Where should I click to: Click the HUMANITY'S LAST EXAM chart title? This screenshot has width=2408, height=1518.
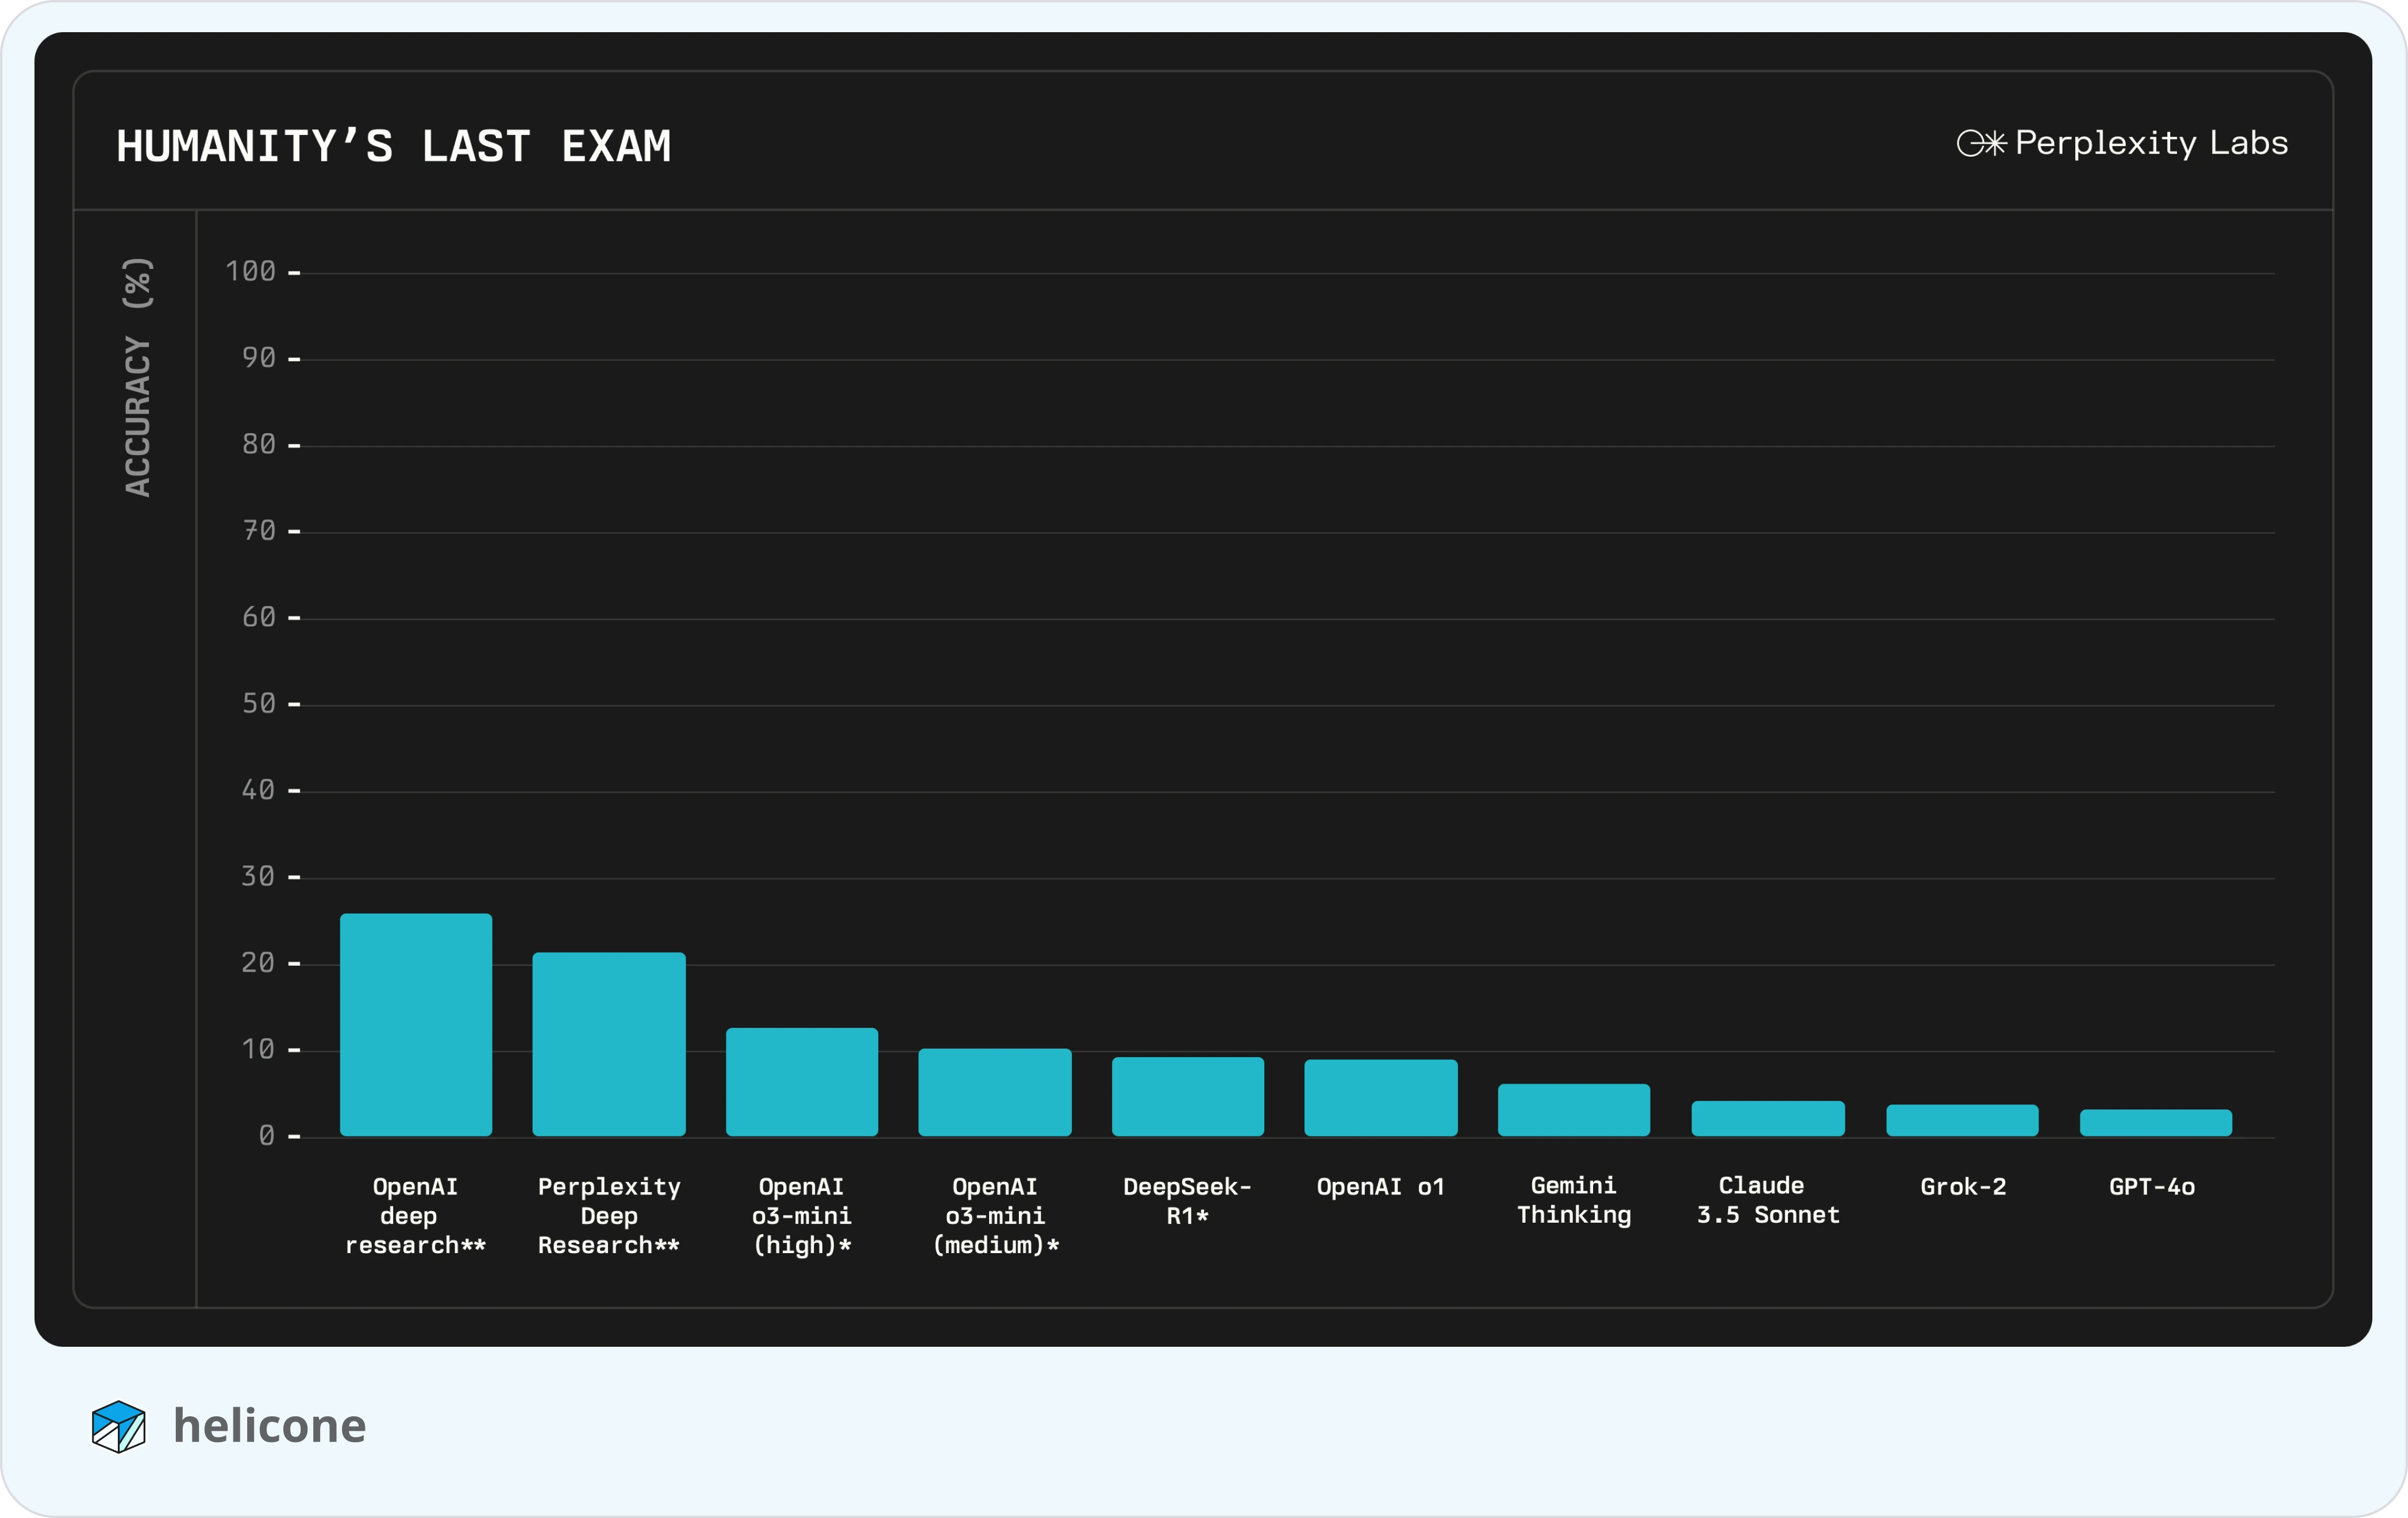[x=393, y=146]
